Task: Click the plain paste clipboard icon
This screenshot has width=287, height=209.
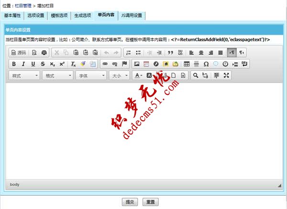Action: pyautogui.click(x=76, y=53)
